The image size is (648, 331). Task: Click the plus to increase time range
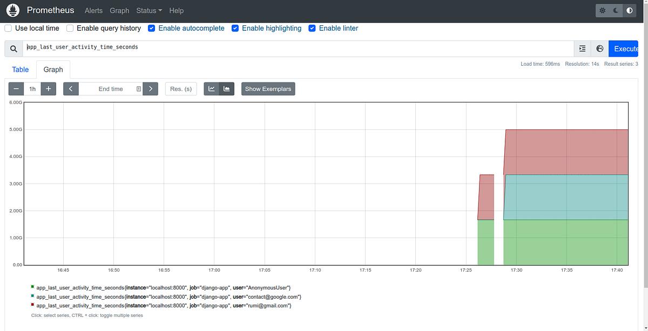[x=48, y=88]
